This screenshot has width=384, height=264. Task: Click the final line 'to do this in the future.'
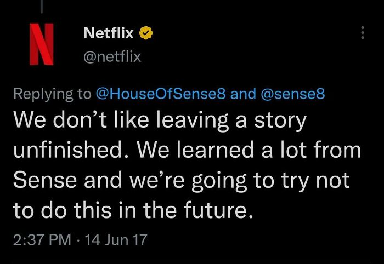(133, 211)
